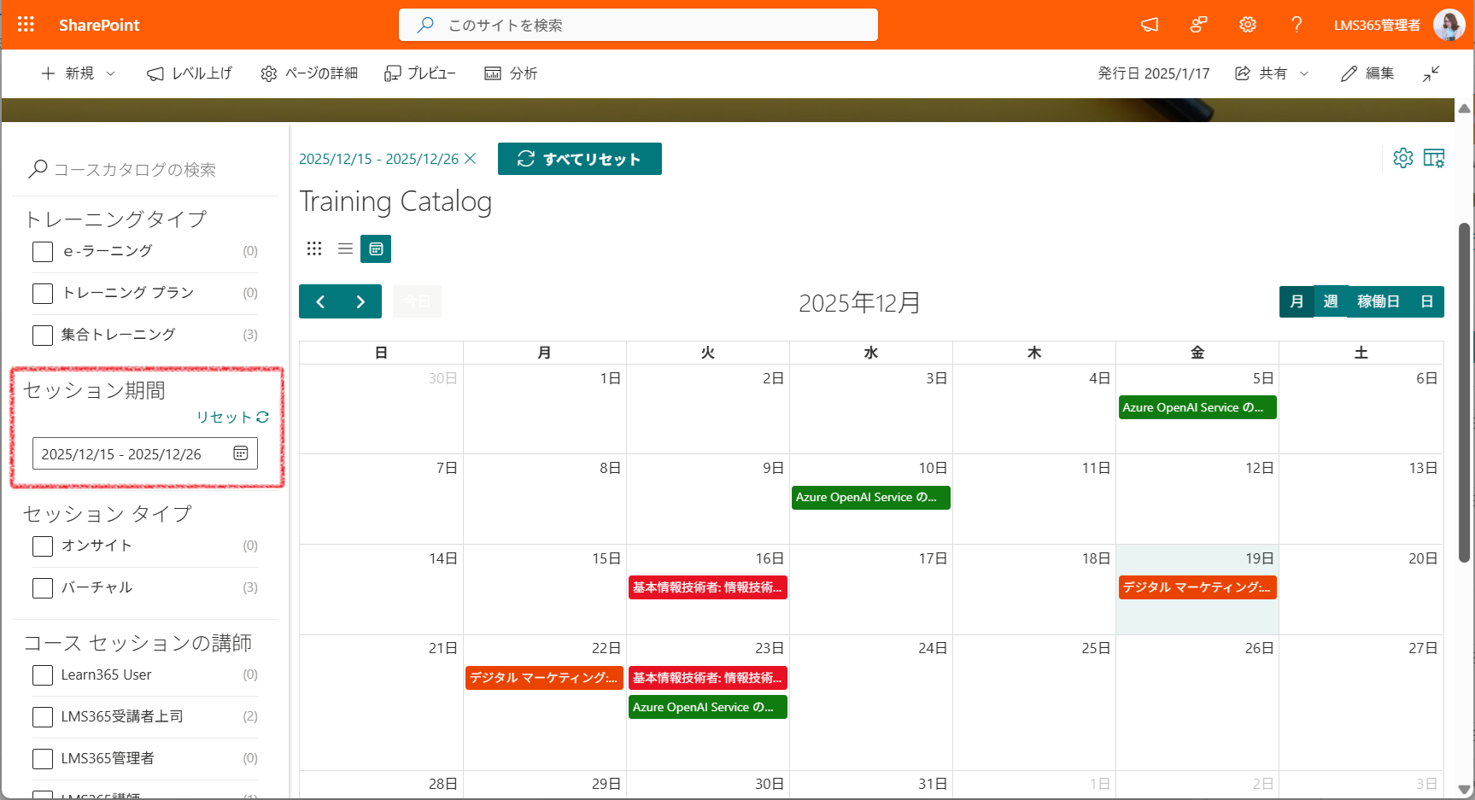Open 基本情報技術者 event on 16日
The height and width of the screenshot is (800, 1475).
708,587
